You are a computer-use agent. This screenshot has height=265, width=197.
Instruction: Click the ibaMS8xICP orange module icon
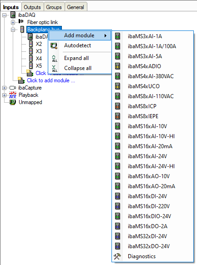coord(117,106)
